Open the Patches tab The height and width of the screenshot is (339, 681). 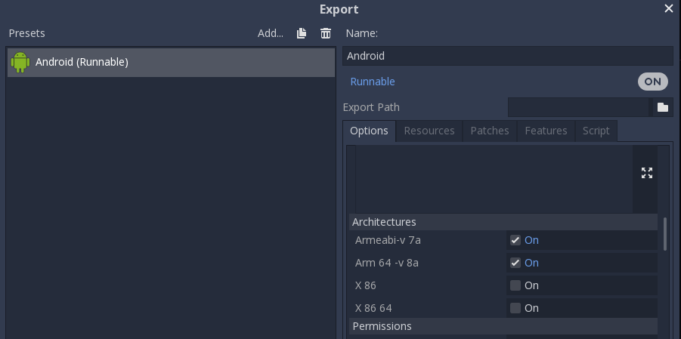click(490, 131)
